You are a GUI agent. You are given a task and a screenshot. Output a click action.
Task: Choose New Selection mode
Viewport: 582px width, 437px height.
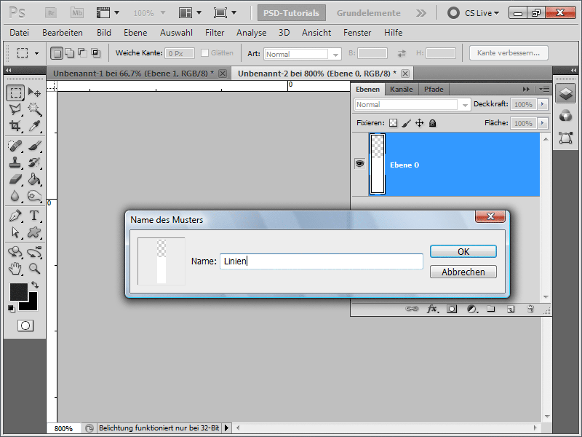pos(57,53)
